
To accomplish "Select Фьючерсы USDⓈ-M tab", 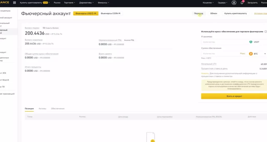I will point(86,14).
